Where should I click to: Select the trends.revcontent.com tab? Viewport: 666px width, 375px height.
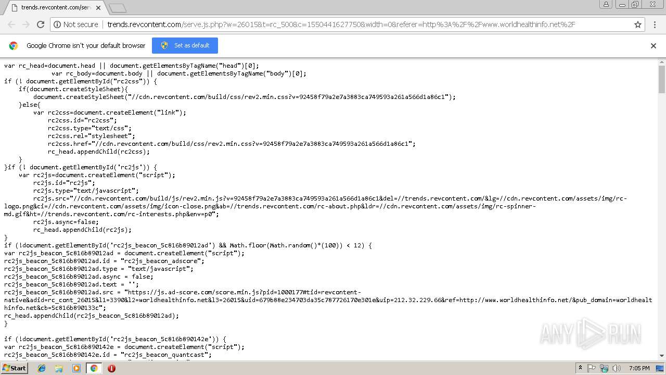pyautogui.click(x=56, y=8)
